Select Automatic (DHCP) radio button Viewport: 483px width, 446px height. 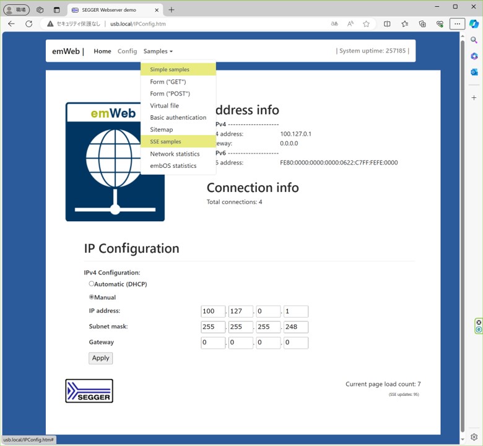[92, 284]
